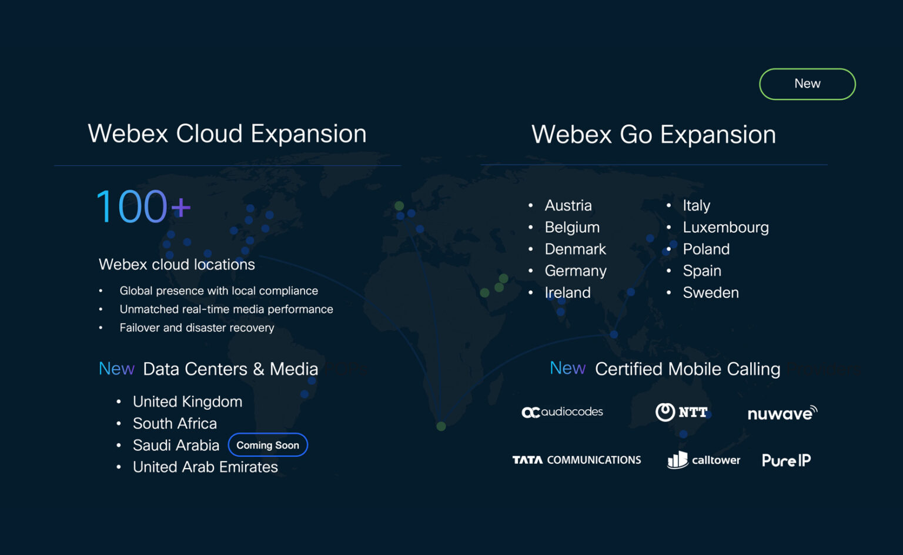Open the CallTower logo
Screen dimensions: 903x555
(704, 460)
